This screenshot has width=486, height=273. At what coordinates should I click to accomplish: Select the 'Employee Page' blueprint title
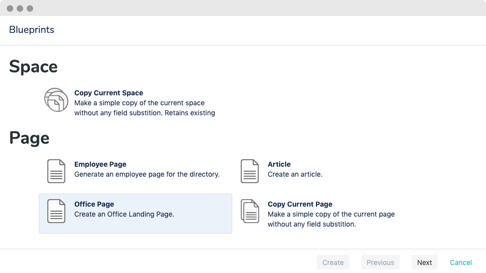100,164
